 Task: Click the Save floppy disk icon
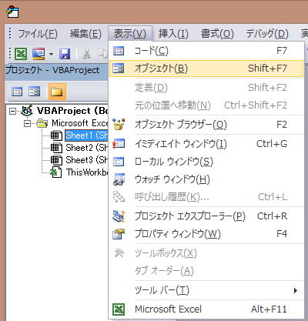click(x=65, y=54)
